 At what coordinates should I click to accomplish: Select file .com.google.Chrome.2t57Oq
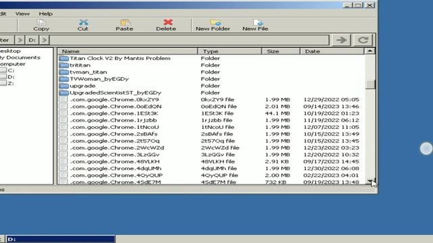coord(114,141)
